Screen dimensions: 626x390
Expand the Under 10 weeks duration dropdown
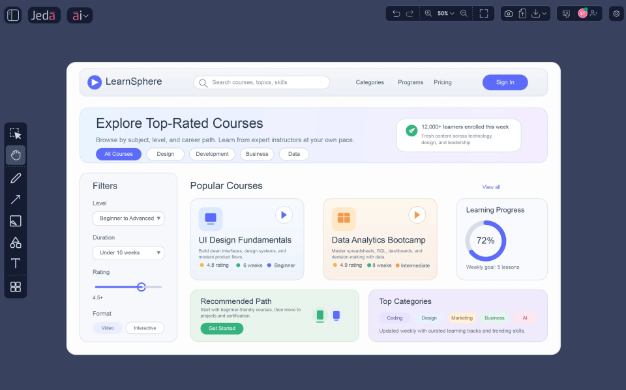pos(128,252)
